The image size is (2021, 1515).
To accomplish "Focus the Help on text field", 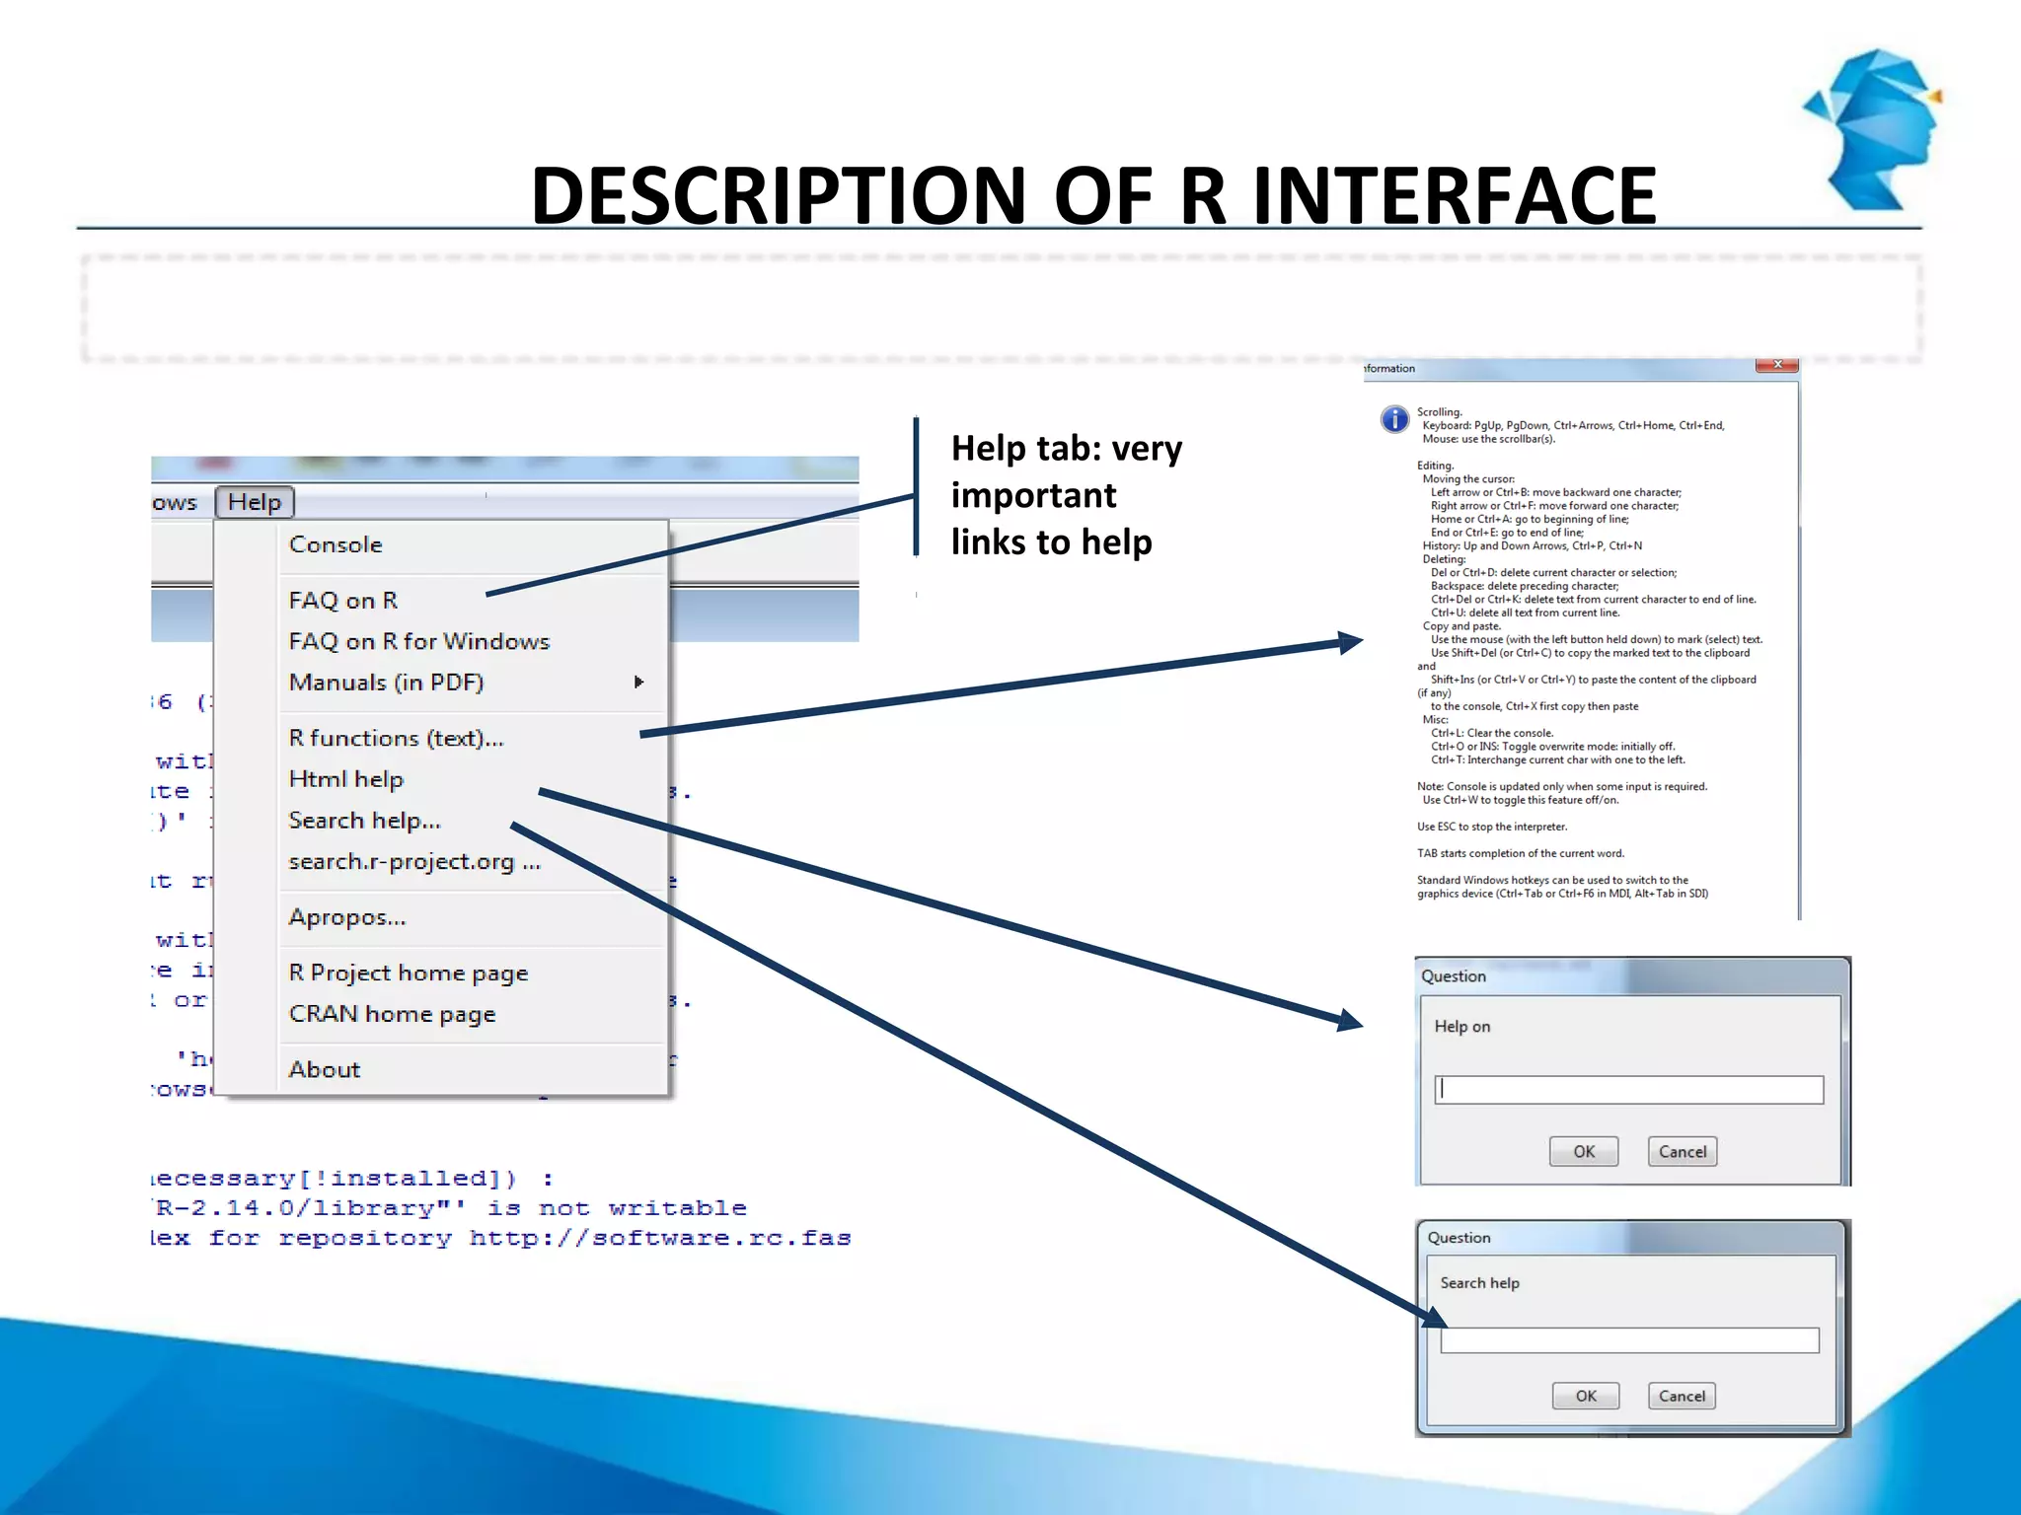I will tap(1629, 1089).
